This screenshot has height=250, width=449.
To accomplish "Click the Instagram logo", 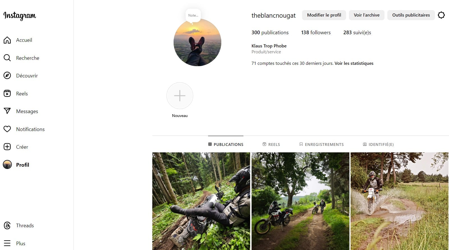I will pyautogui.click(x=20, y=16).
